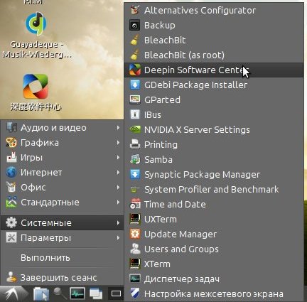Screen dimensions: 307x302
Task: Click the Deepin Software Center menu icon
Action: coord(135,70)
